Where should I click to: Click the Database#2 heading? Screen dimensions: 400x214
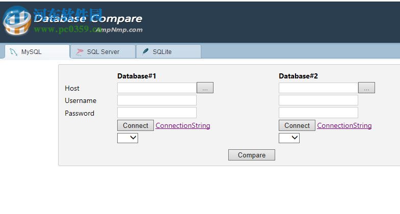[298, 76]
